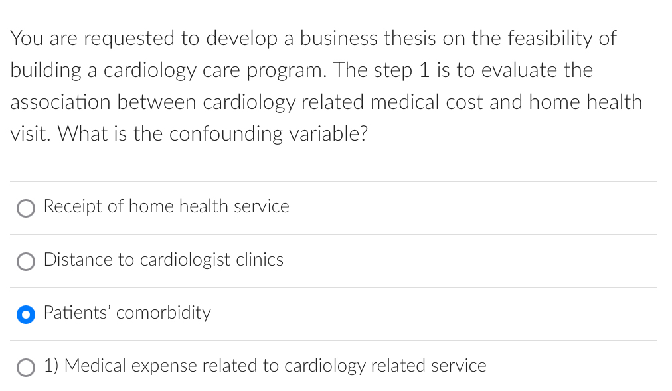Click the fourth answer row area
Screen dimensions: 672x391
click(x=332, y=367)
